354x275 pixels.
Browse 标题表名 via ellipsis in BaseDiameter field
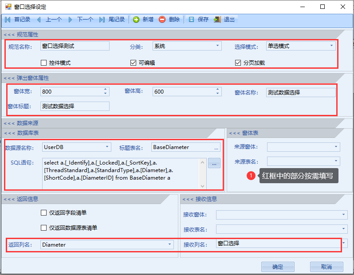click(x=216, y=148)
